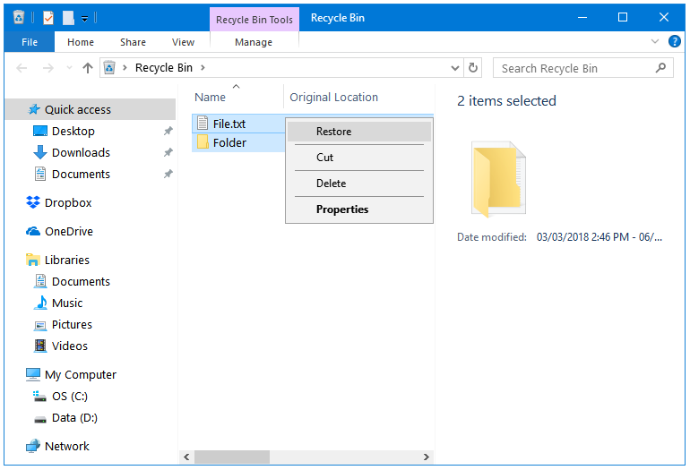
Task: Click the Date modified value in details pane
Action: [x=599, y=237]
